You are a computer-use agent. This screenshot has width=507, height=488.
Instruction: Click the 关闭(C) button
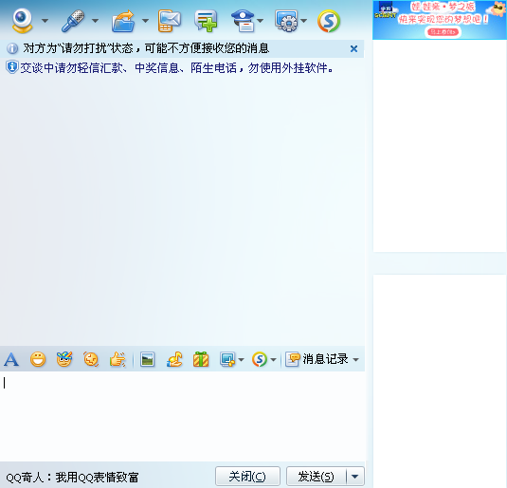pos(247,477)
